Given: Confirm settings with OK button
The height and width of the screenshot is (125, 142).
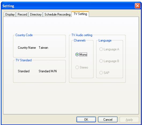Looking at the screenshot, I should (x=86, y=119).
